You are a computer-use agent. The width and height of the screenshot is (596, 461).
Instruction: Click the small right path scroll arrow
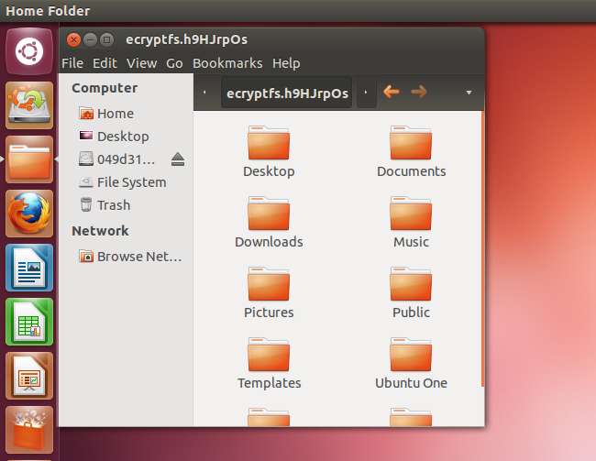(x=366, y=93)
